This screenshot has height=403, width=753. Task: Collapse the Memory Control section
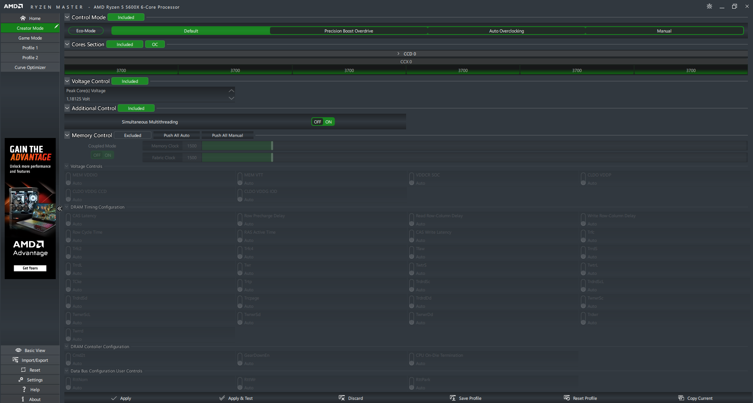coord(67,135)
